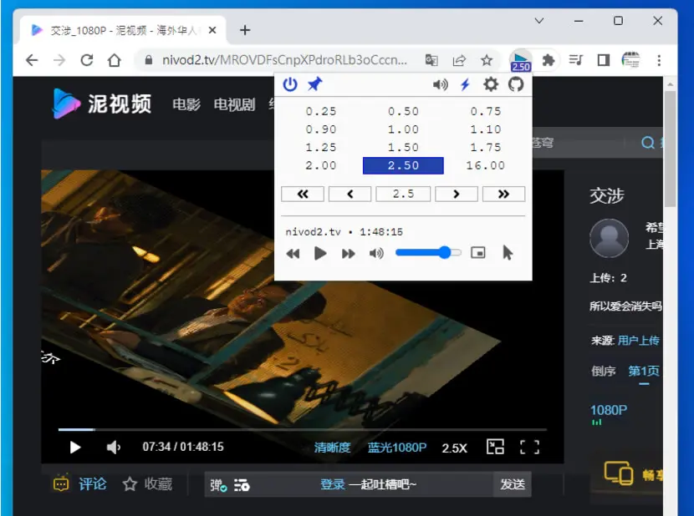The width and height of the screenshot is (694, 516).
Task: Open the 电视剧 navigation tab
Action: click(x=234, y=104)
